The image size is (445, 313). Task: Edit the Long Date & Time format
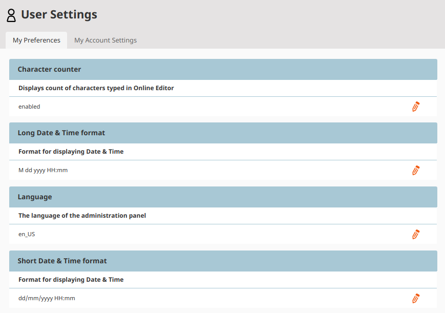point(415,170)
